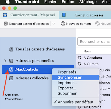
Task: Open the Thunderbird application menu
Action: click(27, 2)
